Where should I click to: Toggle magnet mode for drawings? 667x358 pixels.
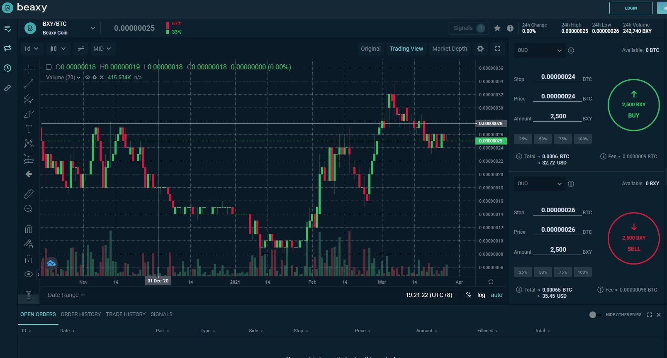(29, 229)
